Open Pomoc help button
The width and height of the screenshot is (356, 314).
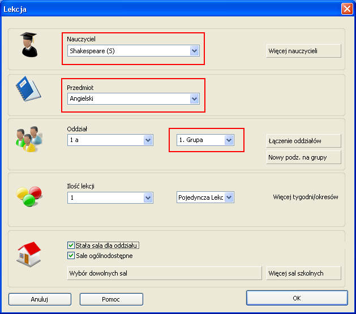[111, 299]
